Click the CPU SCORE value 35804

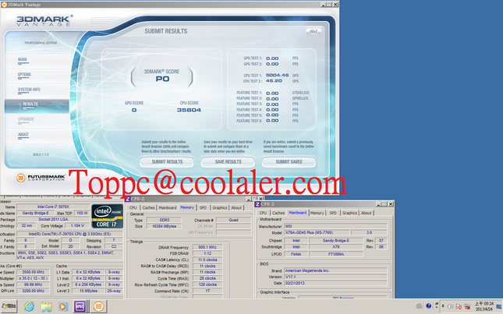(189, 110)
